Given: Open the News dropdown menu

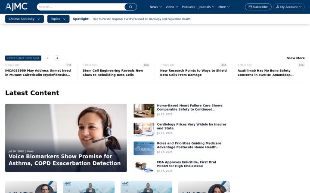Looking at the screenshot, I should (155, 7).
